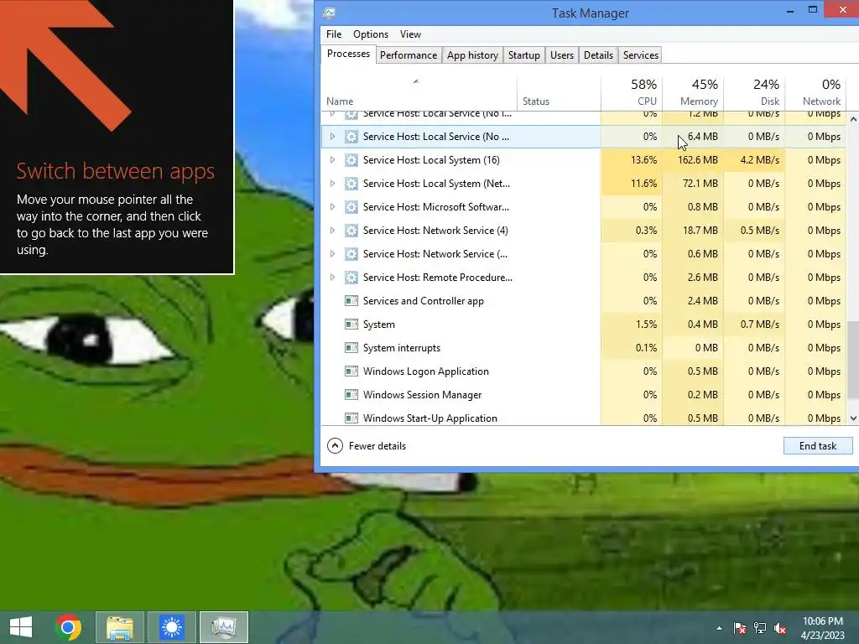The height and width of the screenshot is (644, 859).
Task: Switch to the Services tab
Action: pos(641,55)
